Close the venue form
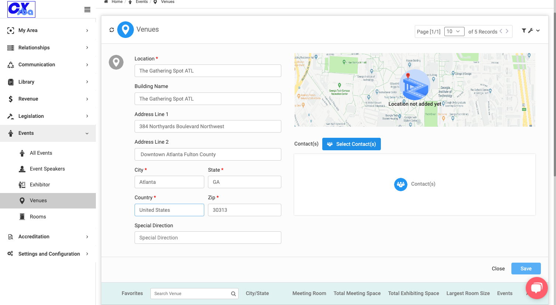 tap(498, 269)
